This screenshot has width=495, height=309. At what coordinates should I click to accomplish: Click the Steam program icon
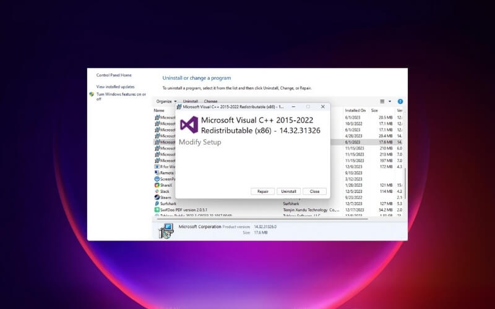pyautogui.click(x=157, y=197)
